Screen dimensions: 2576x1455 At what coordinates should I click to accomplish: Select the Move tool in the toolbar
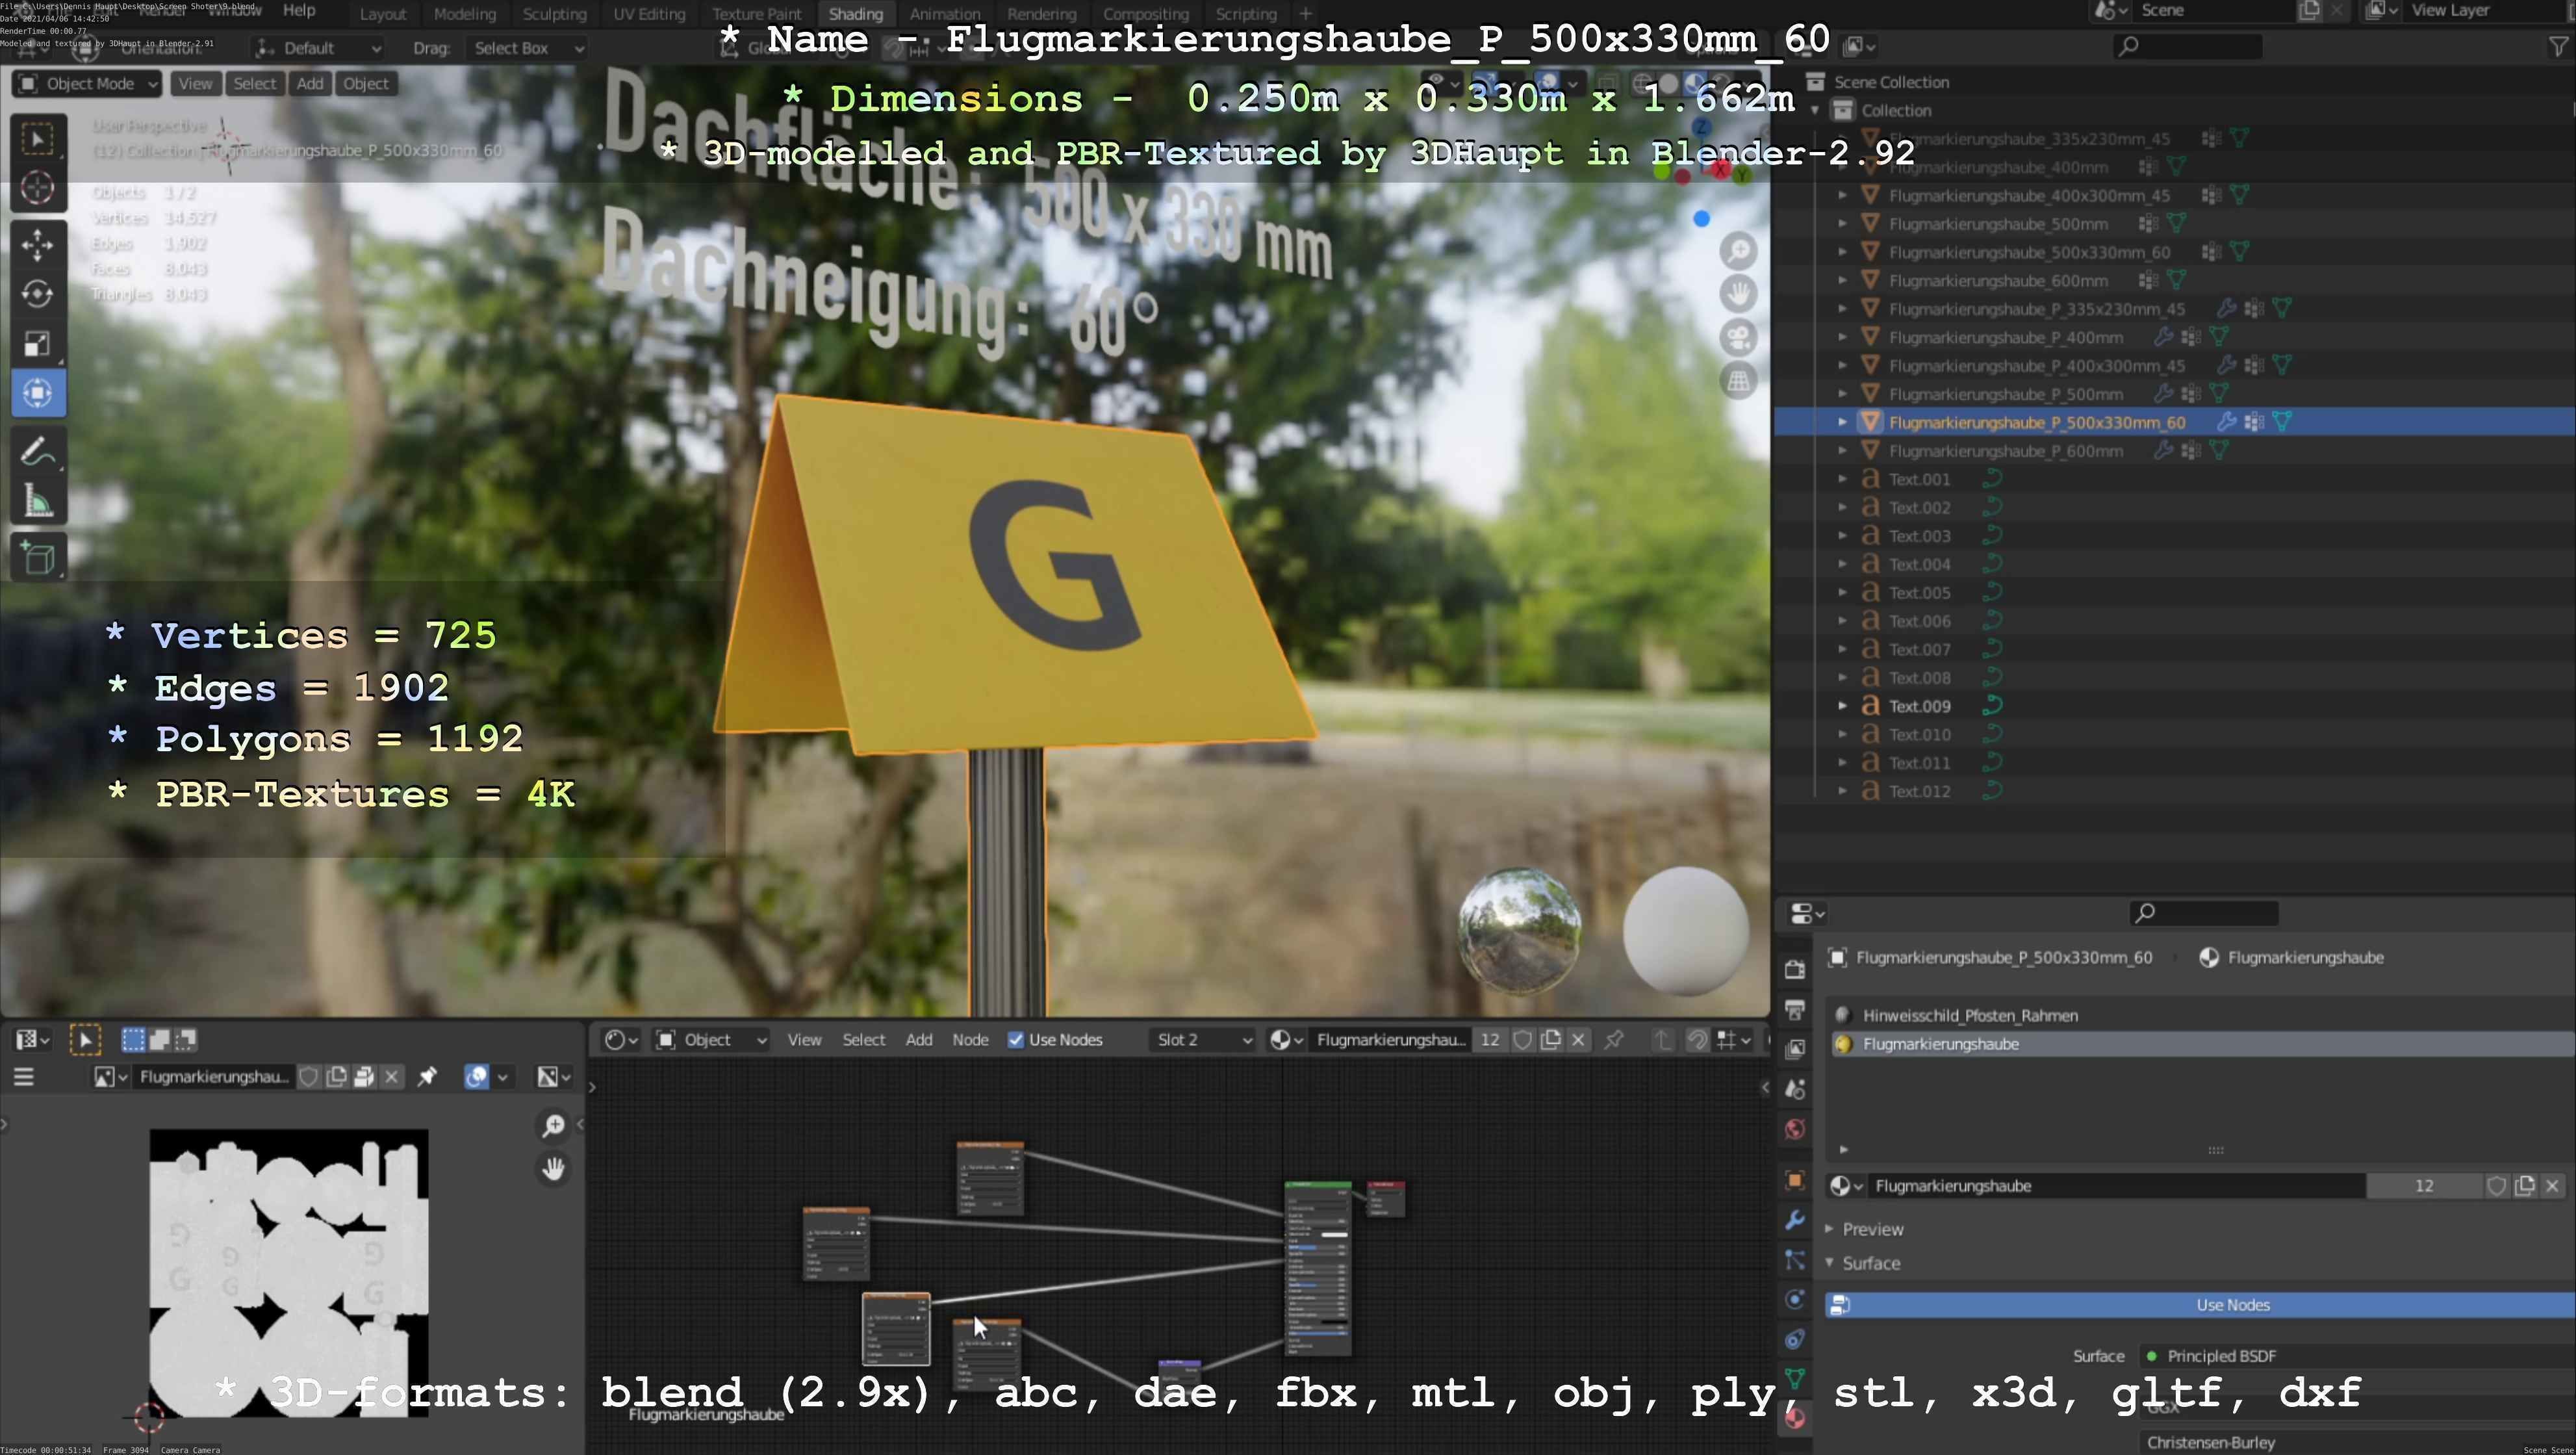pyautogui.click(x=38, y=245)
